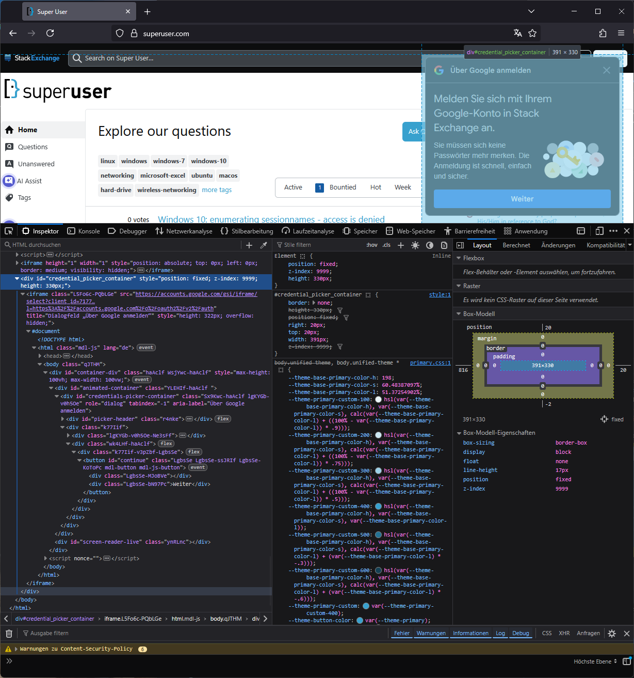Click the translate page icon in address bar
The width and height of the screenshot is (634, 678).
tap(517, 33)
